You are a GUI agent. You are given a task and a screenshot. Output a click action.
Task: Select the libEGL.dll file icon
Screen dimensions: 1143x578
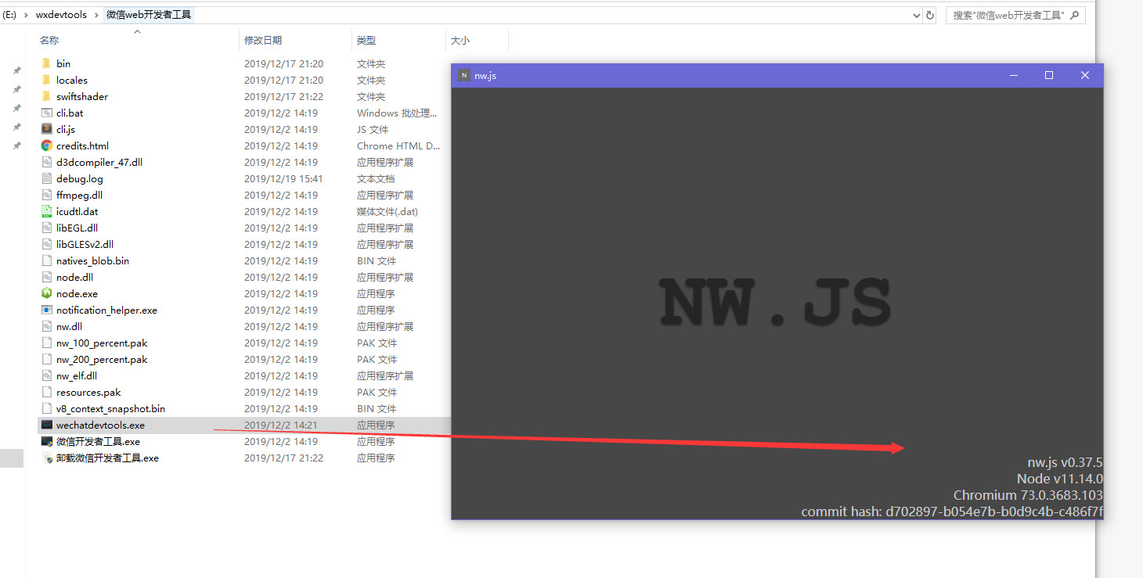[46, 228]
